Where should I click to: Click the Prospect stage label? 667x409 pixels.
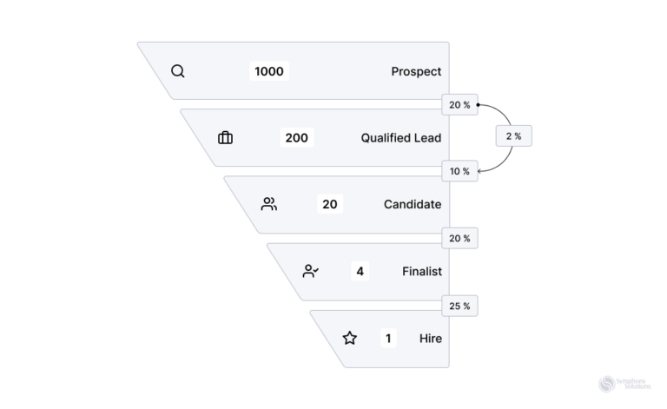[x=416, y=71]
